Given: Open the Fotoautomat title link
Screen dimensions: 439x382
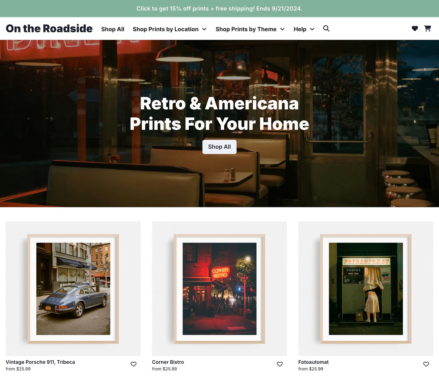Looking at the screenshot, I should tap(313, 362).
